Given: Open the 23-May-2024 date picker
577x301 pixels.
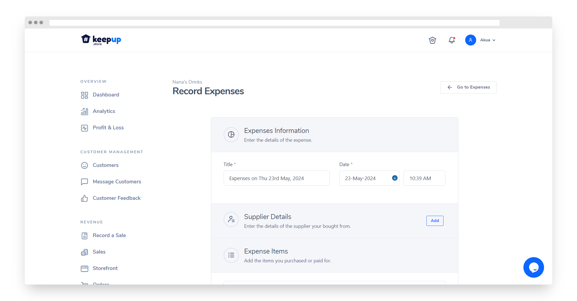Looking at the screenshot, I should (363, 178).
